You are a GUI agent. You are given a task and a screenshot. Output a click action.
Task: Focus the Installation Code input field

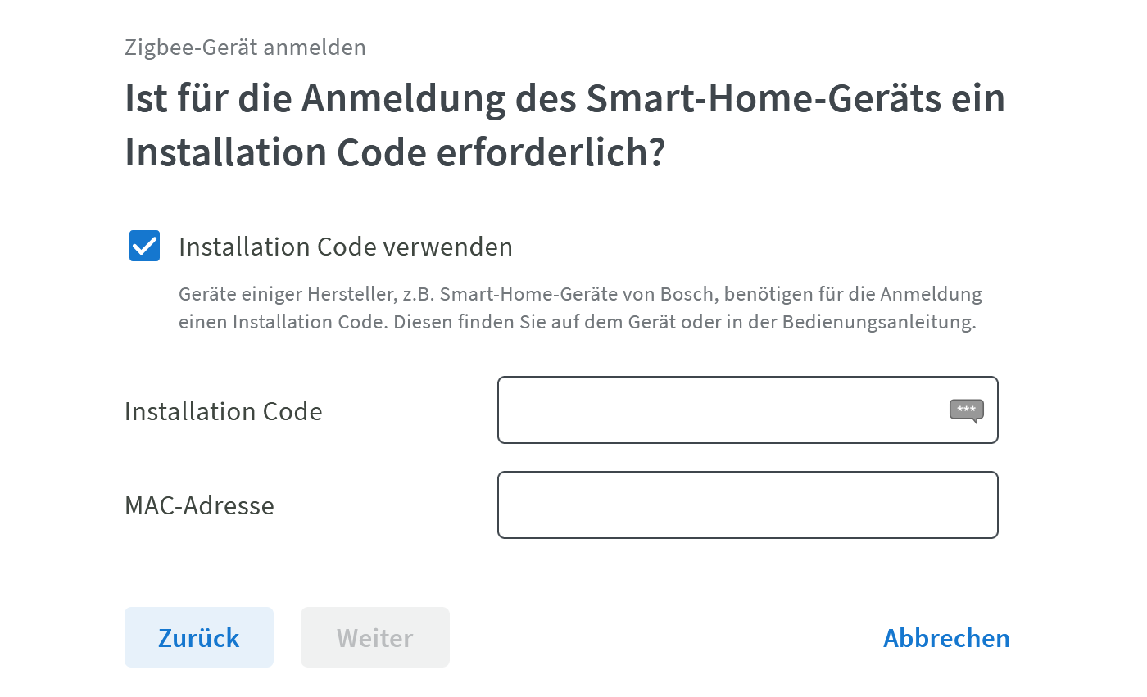(721, 410)
